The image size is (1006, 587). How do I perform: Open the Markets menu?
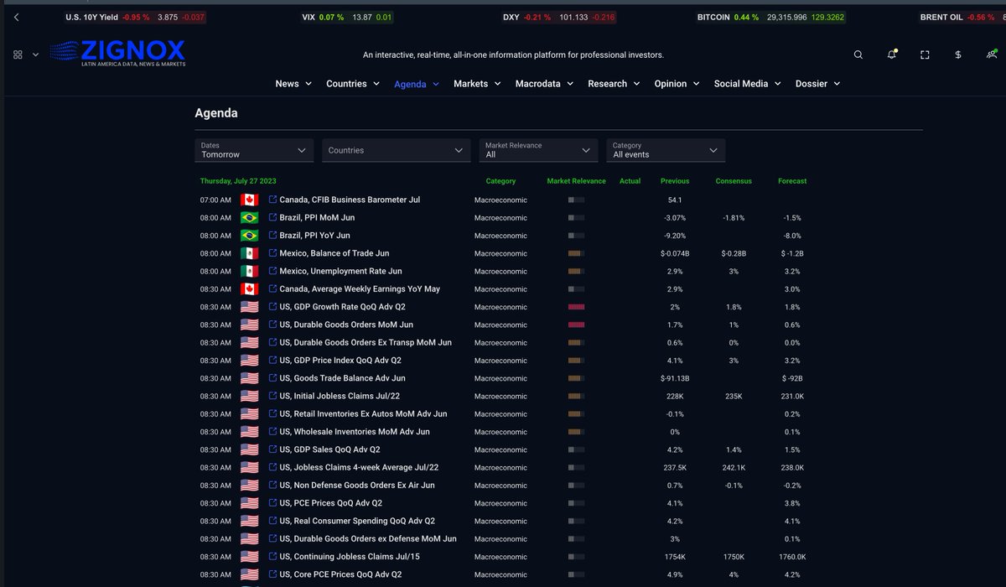[477, 84]
